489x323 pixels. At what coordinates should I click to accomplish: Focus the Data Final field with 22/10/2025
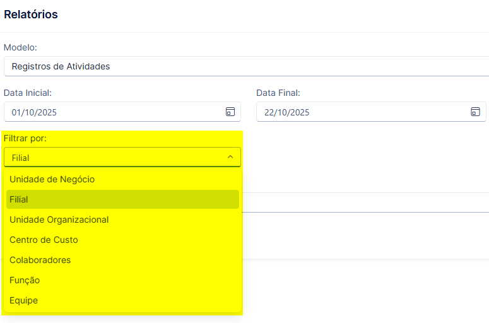371,112
